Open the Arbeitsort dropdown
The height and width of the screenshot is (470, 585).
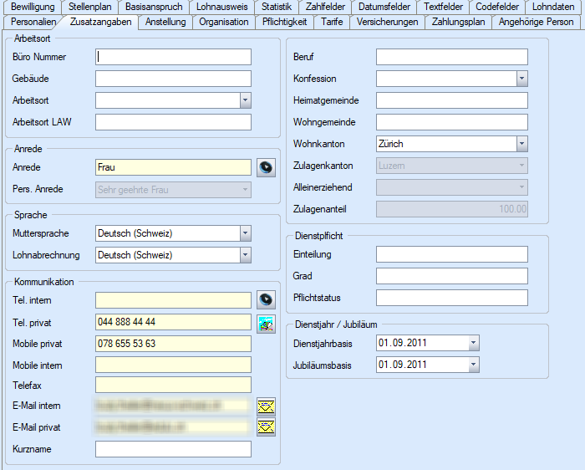coord(246,100)
